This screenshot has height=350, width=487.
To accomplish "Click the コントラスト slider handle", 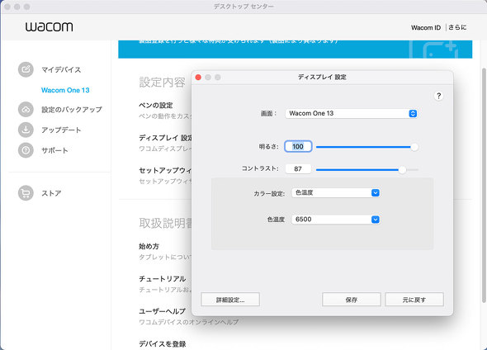I will tap(402, 170).
